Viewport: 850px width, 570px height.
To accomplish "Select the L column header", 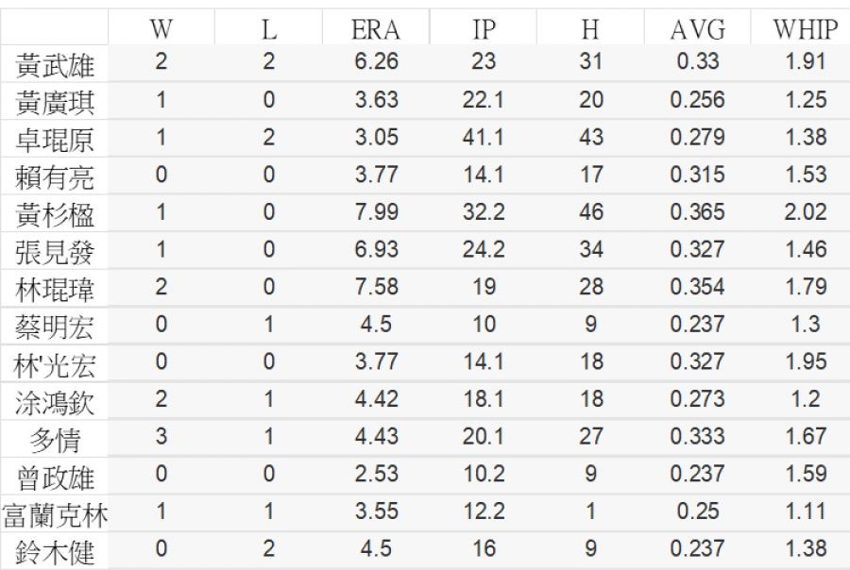I will tap(268, 30).
